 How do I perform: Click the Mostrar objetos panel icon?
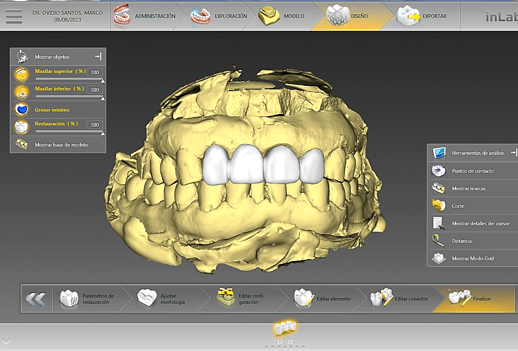click(22, 57)
